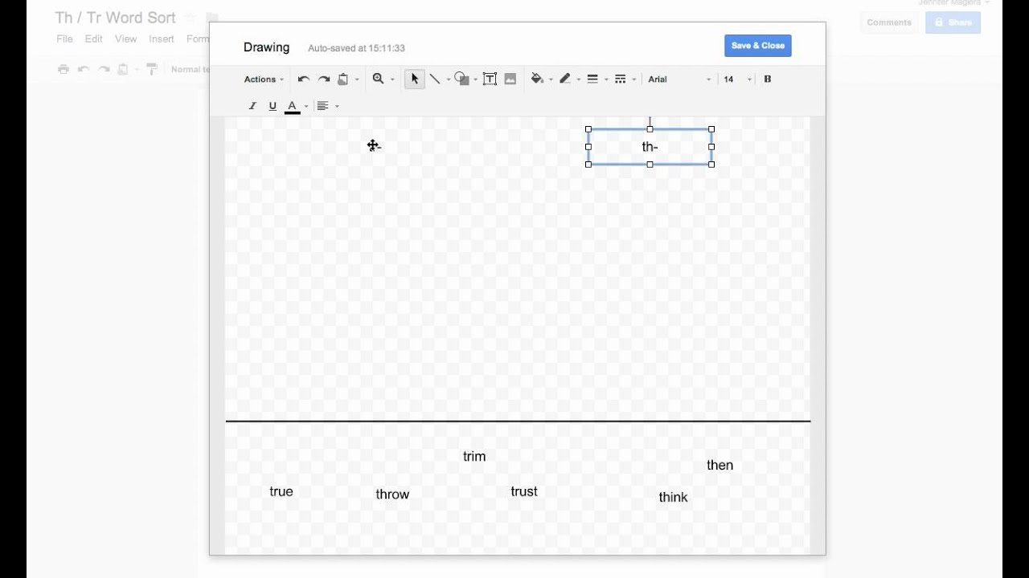Select the word "true"
This screenshot has width=1029, height=578.
tap(281, 491)
